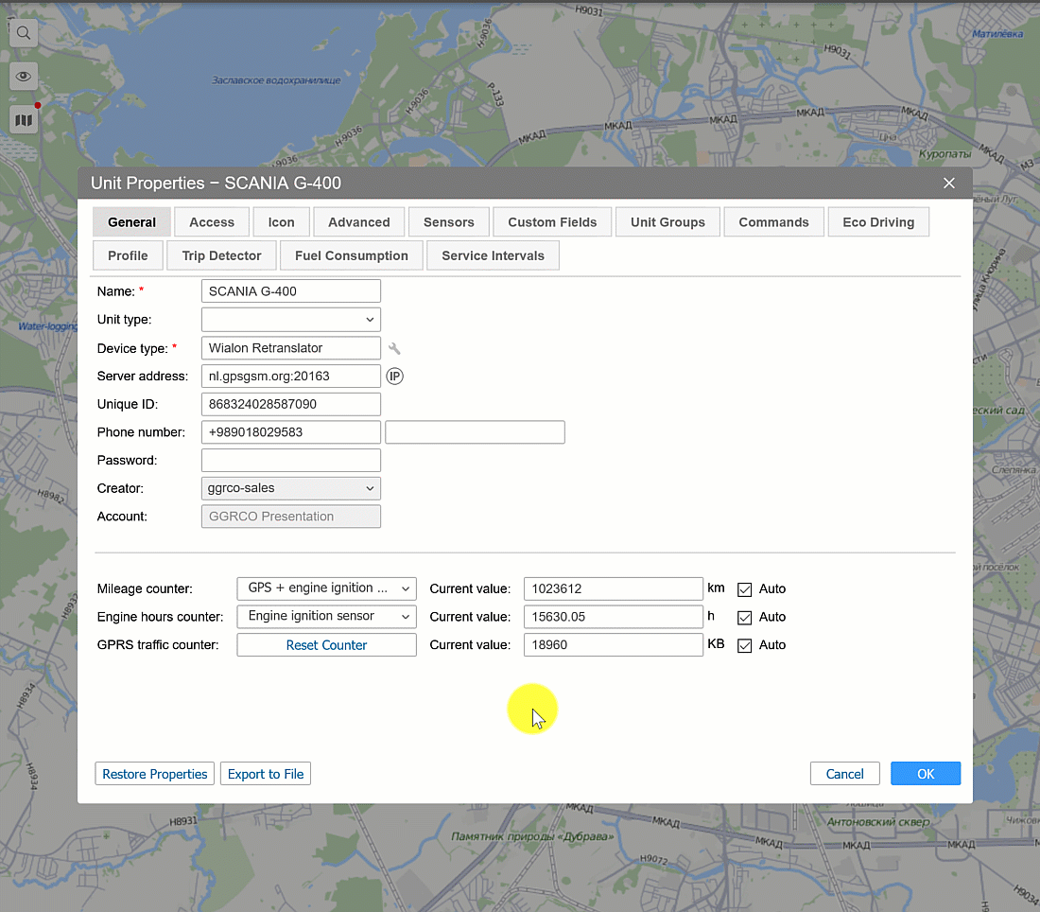Switch to the Sensors tab
Viewport: 1040px width, 912px height.
click(448, 222)
